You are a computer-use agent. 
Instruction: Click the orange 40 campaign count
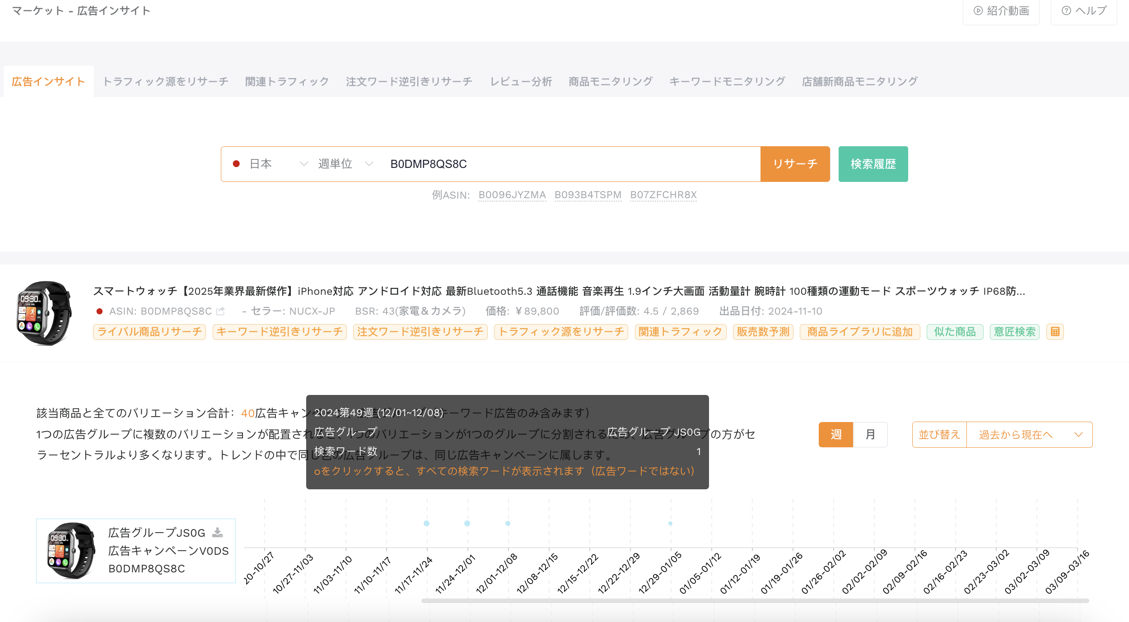(248, 413)
